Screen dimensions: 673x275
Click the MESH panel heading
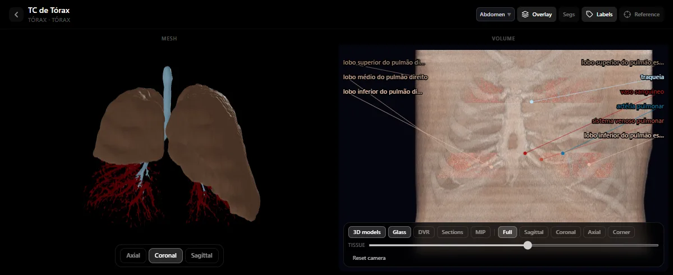(169, 38)
